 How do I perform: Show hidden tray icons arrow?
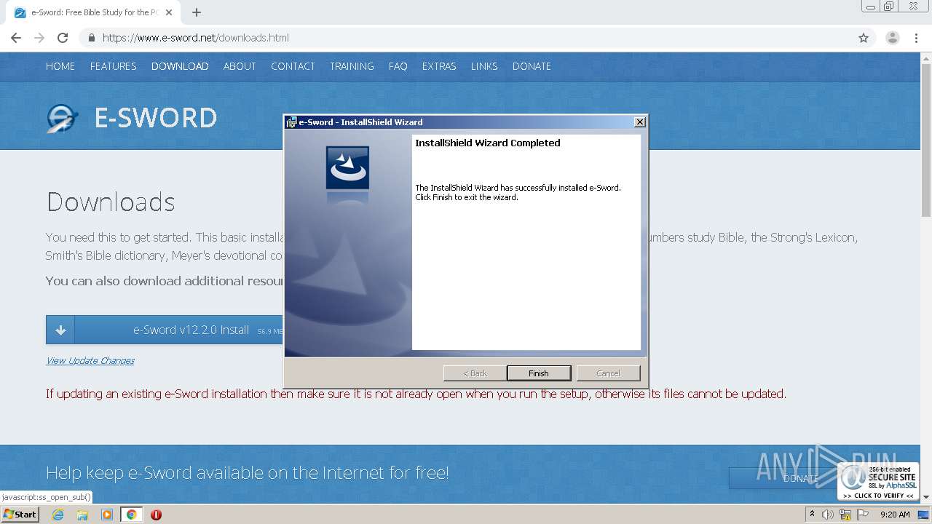click(812, 515)
